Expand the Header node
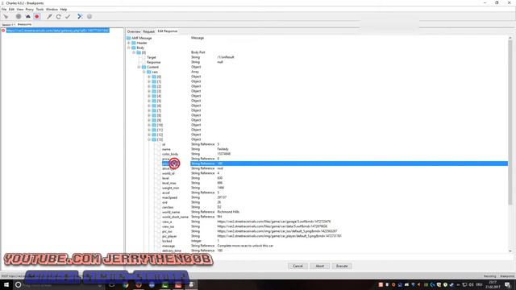Image resolution: width=516 pixels, height=290 pixels. pos(129,43)
